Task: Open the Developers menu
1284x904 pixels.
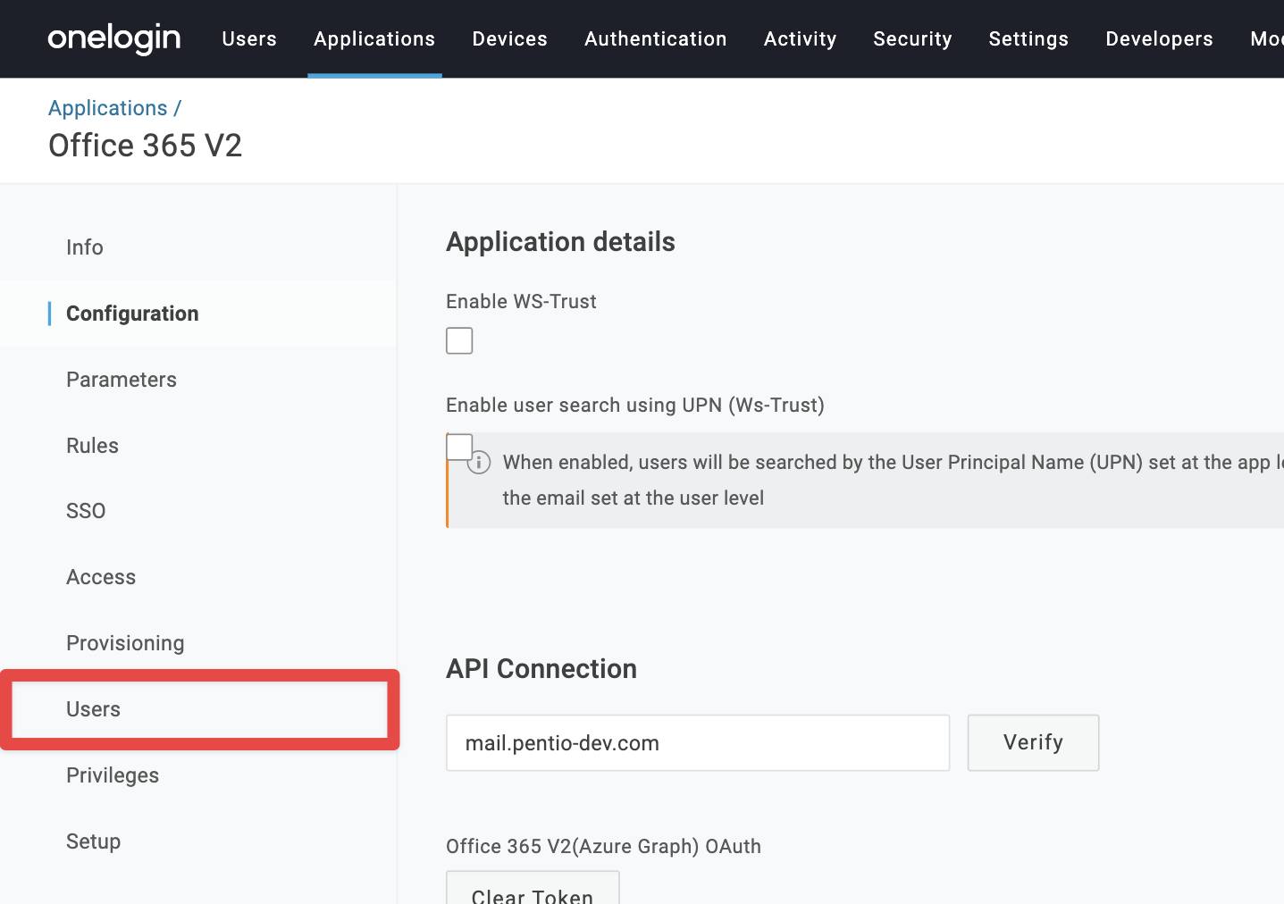Action: pos(1160,38)
